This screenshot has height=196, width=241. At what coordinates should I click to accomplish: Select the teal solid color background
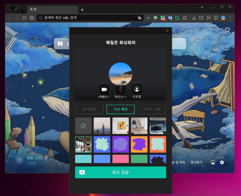coord(83,159)
